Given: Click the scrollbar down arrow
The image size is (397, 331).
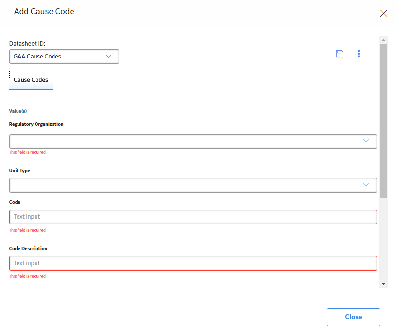Looking at the screenshot, I should (x=383, y=284).
